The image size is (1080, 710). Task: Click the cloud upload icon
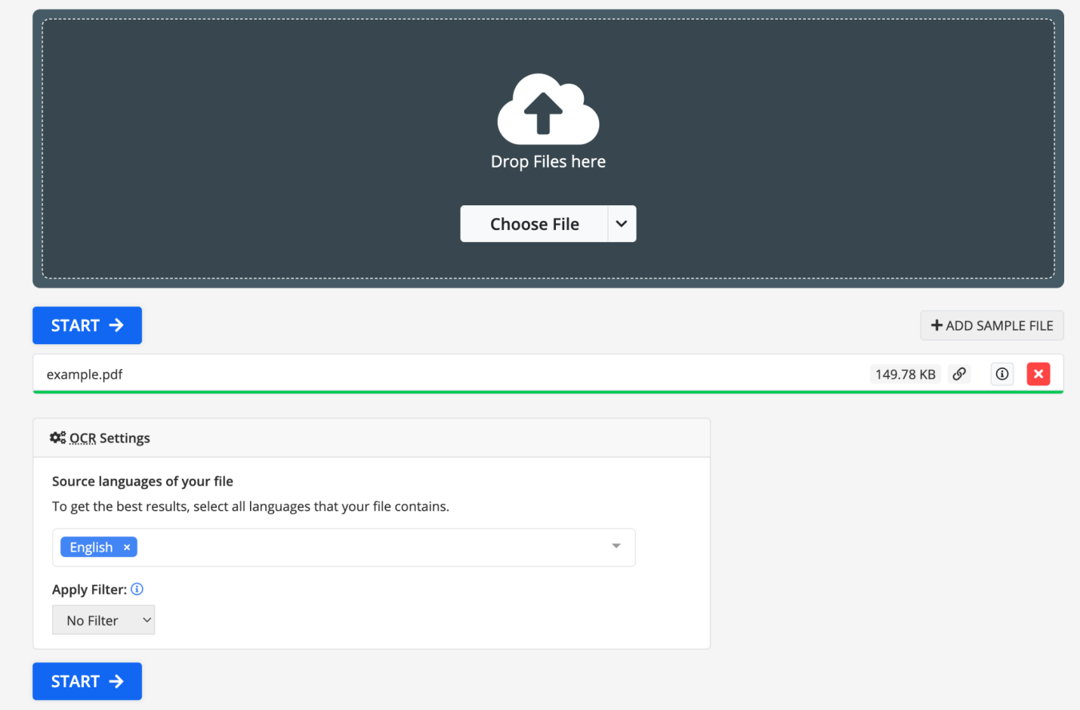pyautogui.click(x=548, y=110)
